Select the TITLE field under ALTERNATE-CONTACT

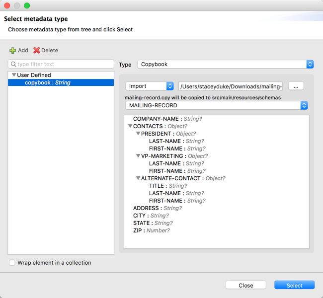[157, 186]
